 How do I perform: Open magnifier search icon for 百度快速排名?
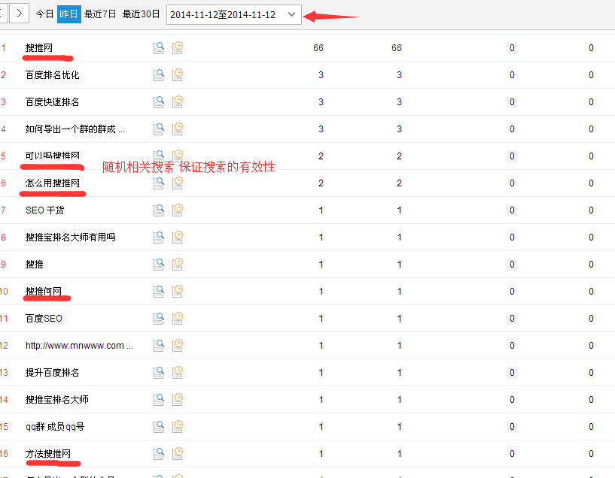point(159,102)
